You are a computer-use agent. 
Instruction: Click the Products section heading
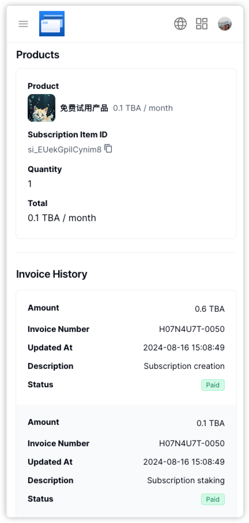click(x=37, y=55)
